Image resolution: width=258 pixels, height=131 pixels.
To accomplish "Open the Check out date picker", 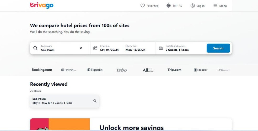I will pos(135,48).
